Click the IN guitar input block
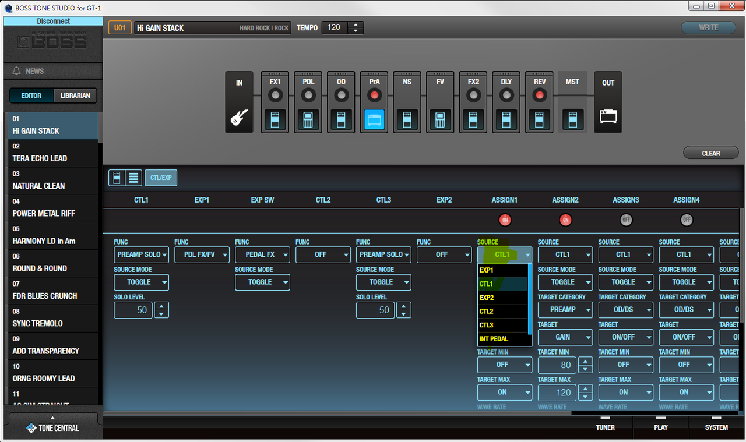Screen dimensions: 746x442 (x=239, y=102)
